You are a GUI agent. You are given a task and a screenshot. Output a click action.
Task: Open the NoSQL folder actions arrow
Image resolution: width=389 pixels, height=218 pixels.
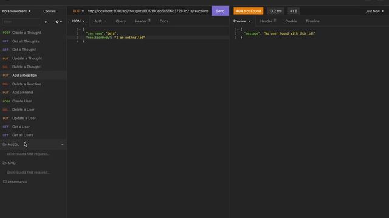(x=63, y=144)
